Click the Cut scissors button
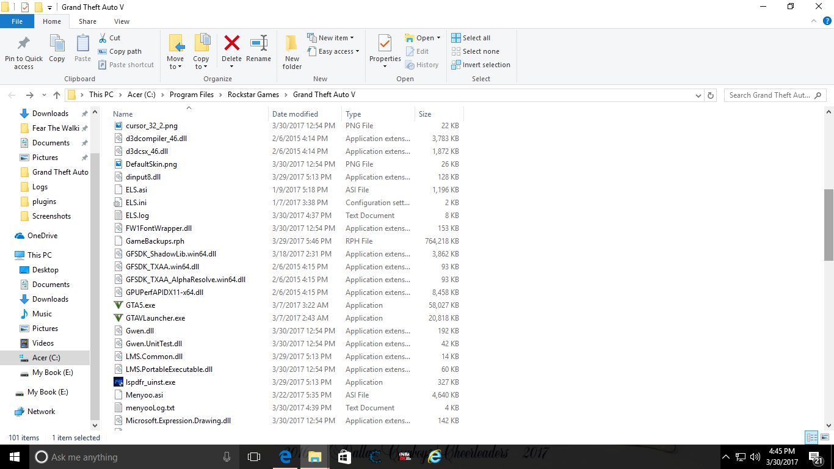834x469 pixels. [x=110, y=38]
